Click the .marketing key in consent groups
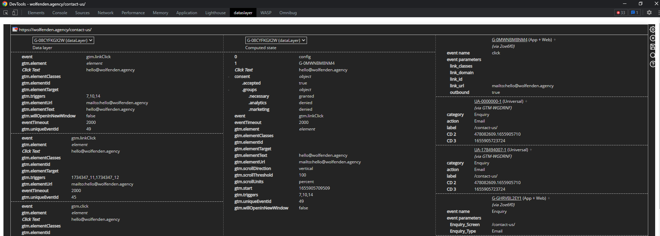Image resolution: width=660 pixels, height=236 pixels. click(259, 109)
